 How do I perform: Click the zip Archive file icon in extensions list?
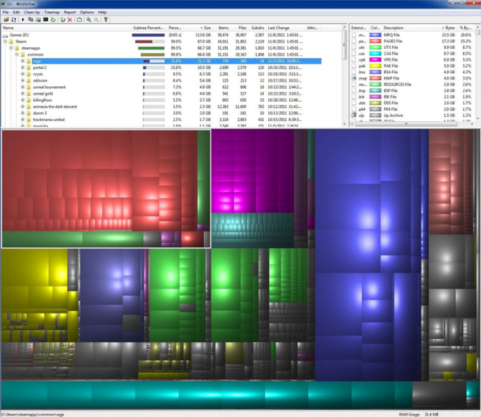354,115
